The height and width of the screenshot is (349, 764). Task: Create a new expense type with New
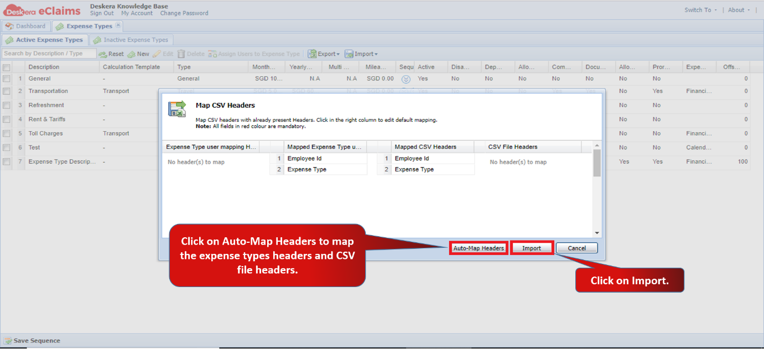click(138, 54)
